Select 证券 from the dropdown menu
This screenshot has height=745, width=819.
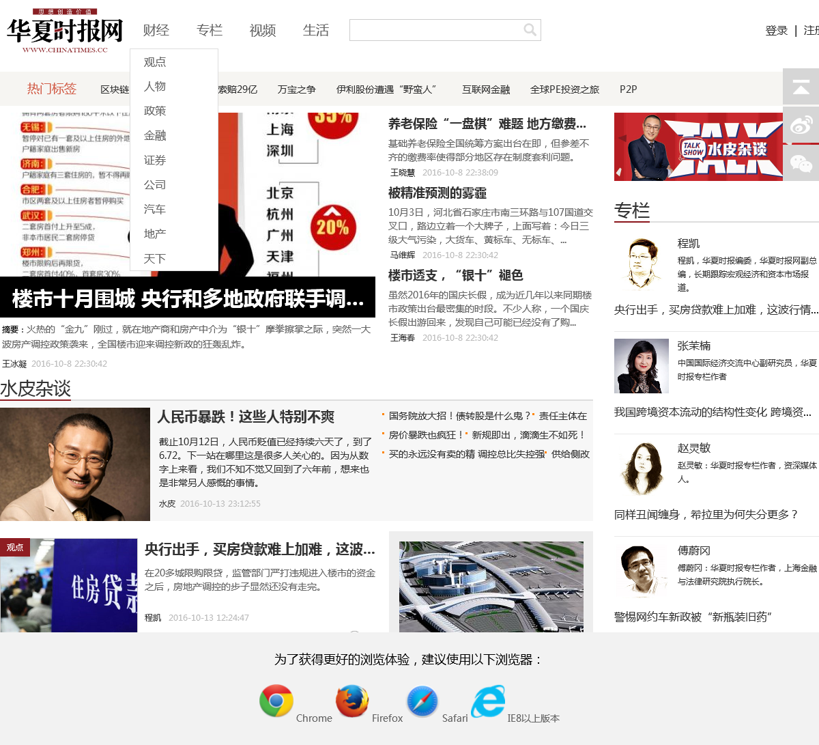coord(155,160)
